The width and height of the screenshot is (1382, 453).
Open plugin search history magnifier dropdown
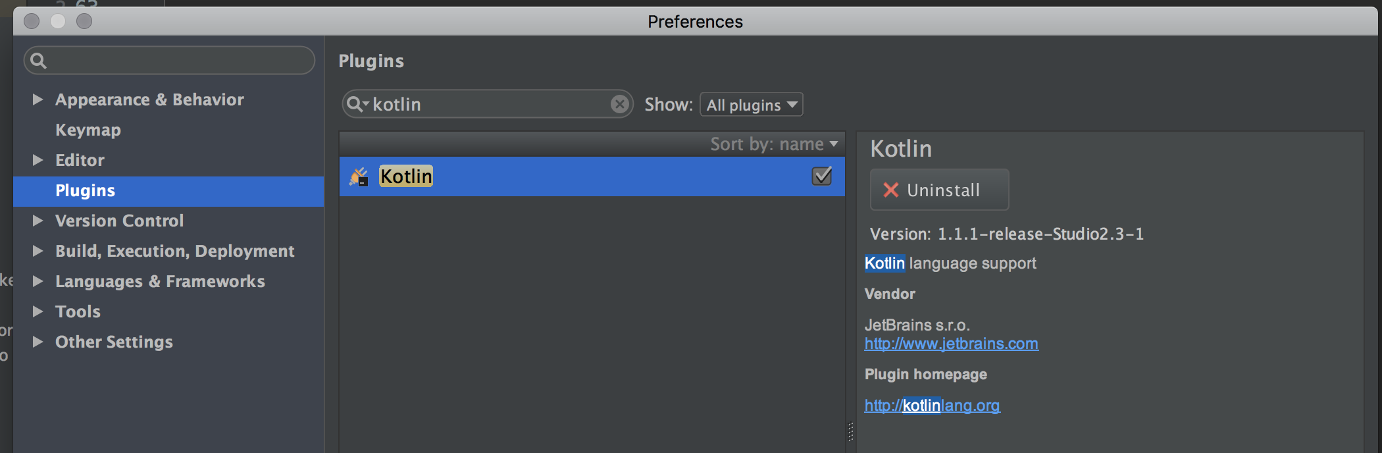[357, 104]
